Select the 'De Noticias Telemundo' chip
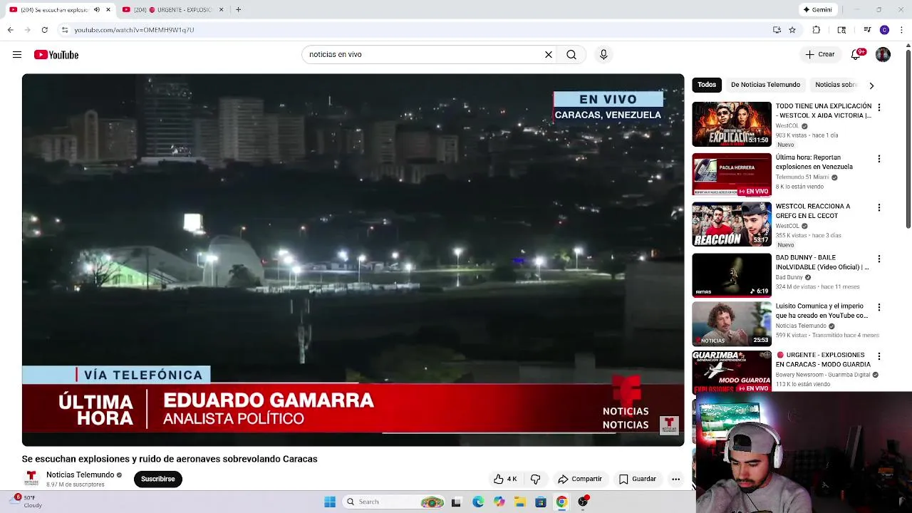Screen dimensions: 912x513 765,85
